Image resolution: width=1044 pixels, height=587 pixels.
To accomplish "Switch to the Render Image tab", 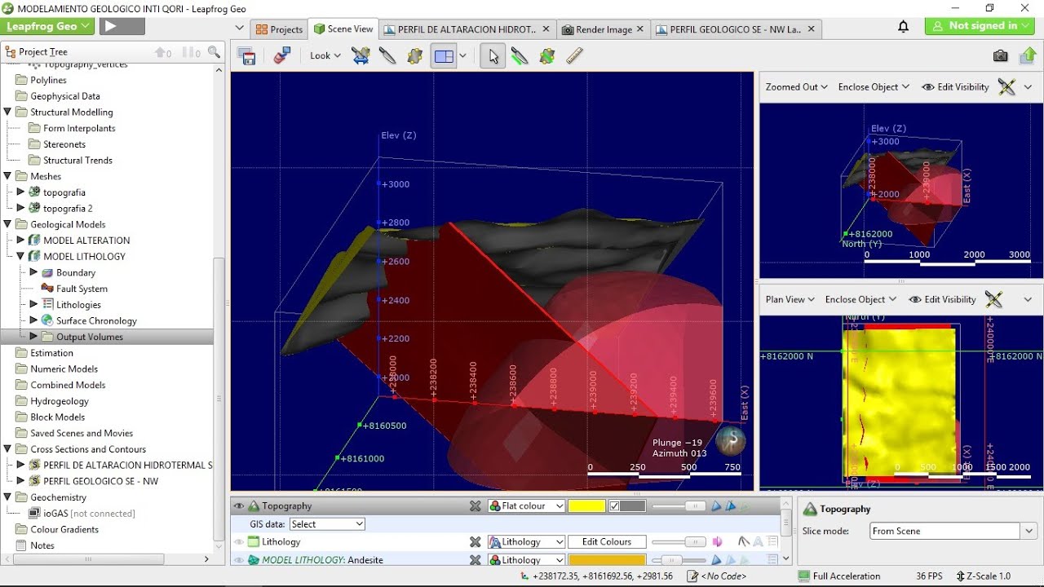I will click(x=604, y=29).
